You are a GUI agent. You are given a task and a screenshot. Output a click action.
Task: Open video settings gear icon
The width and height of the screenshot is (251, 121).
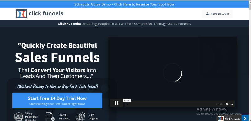[x=227, y=104]
